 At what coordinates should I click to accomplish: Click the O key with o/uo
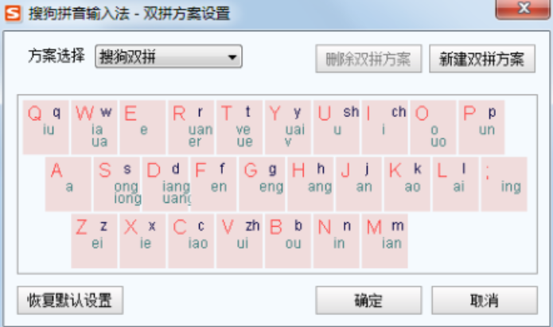tap(433, 127)
